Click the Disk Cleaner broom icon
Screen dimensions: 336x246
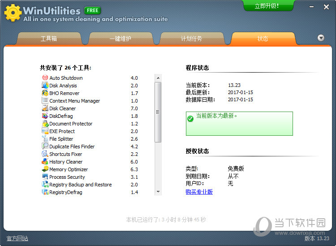click(45, 108)
